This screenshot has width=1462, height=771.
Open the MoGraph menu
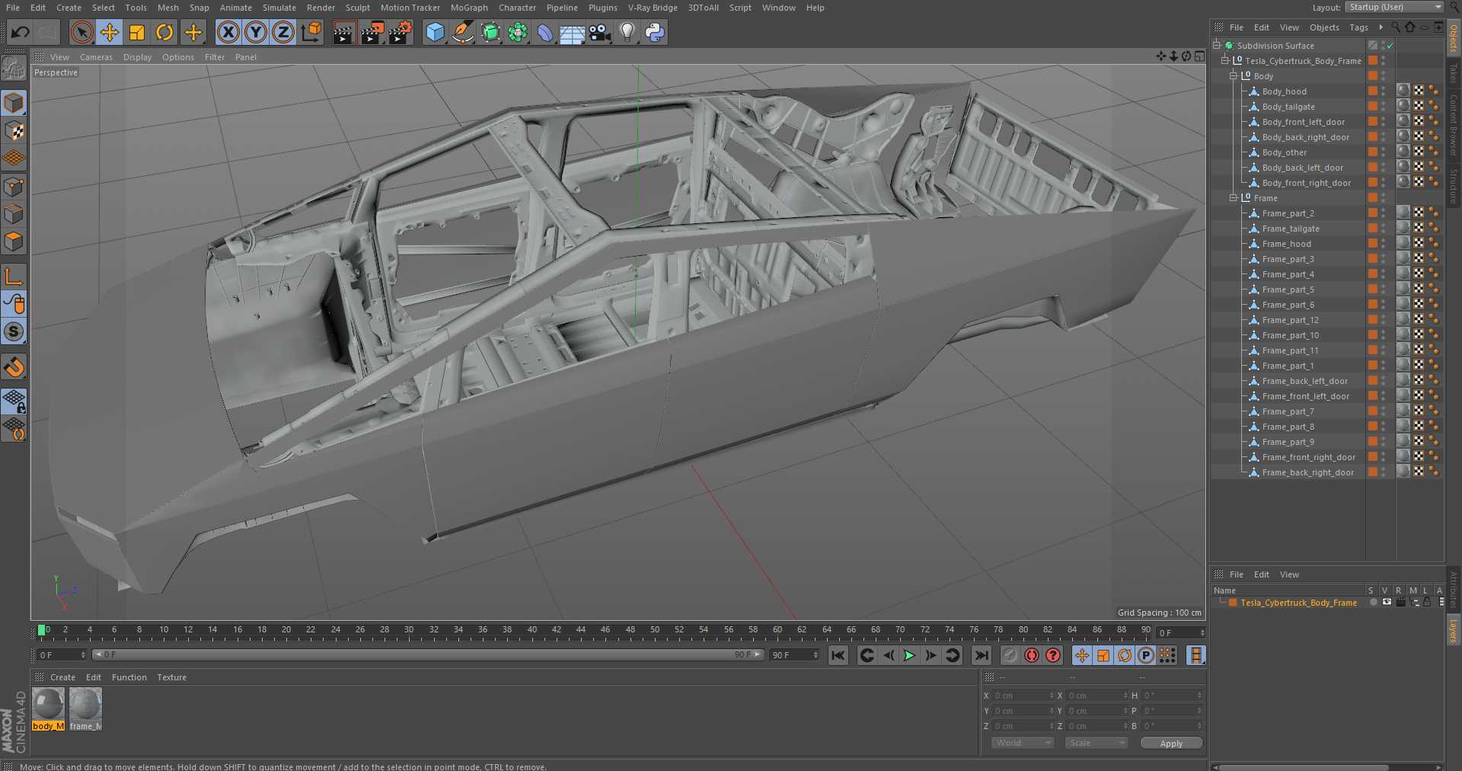point(469,8)
